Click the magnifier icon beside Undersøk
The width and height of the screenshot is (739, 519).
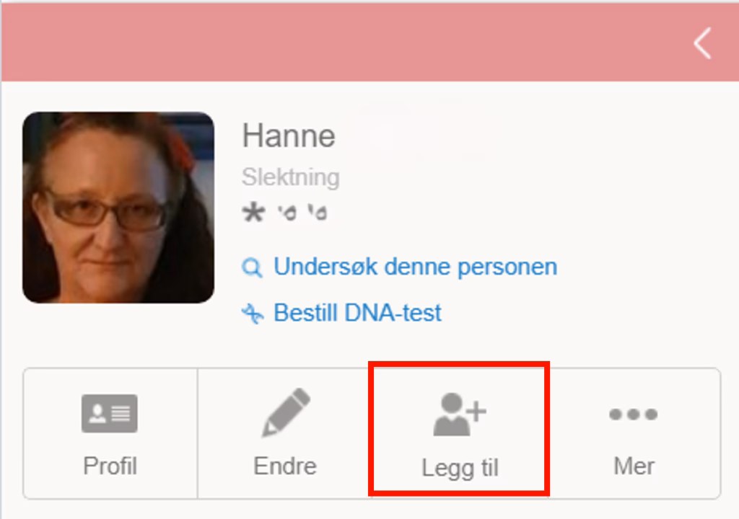click(x=251, y=268)
